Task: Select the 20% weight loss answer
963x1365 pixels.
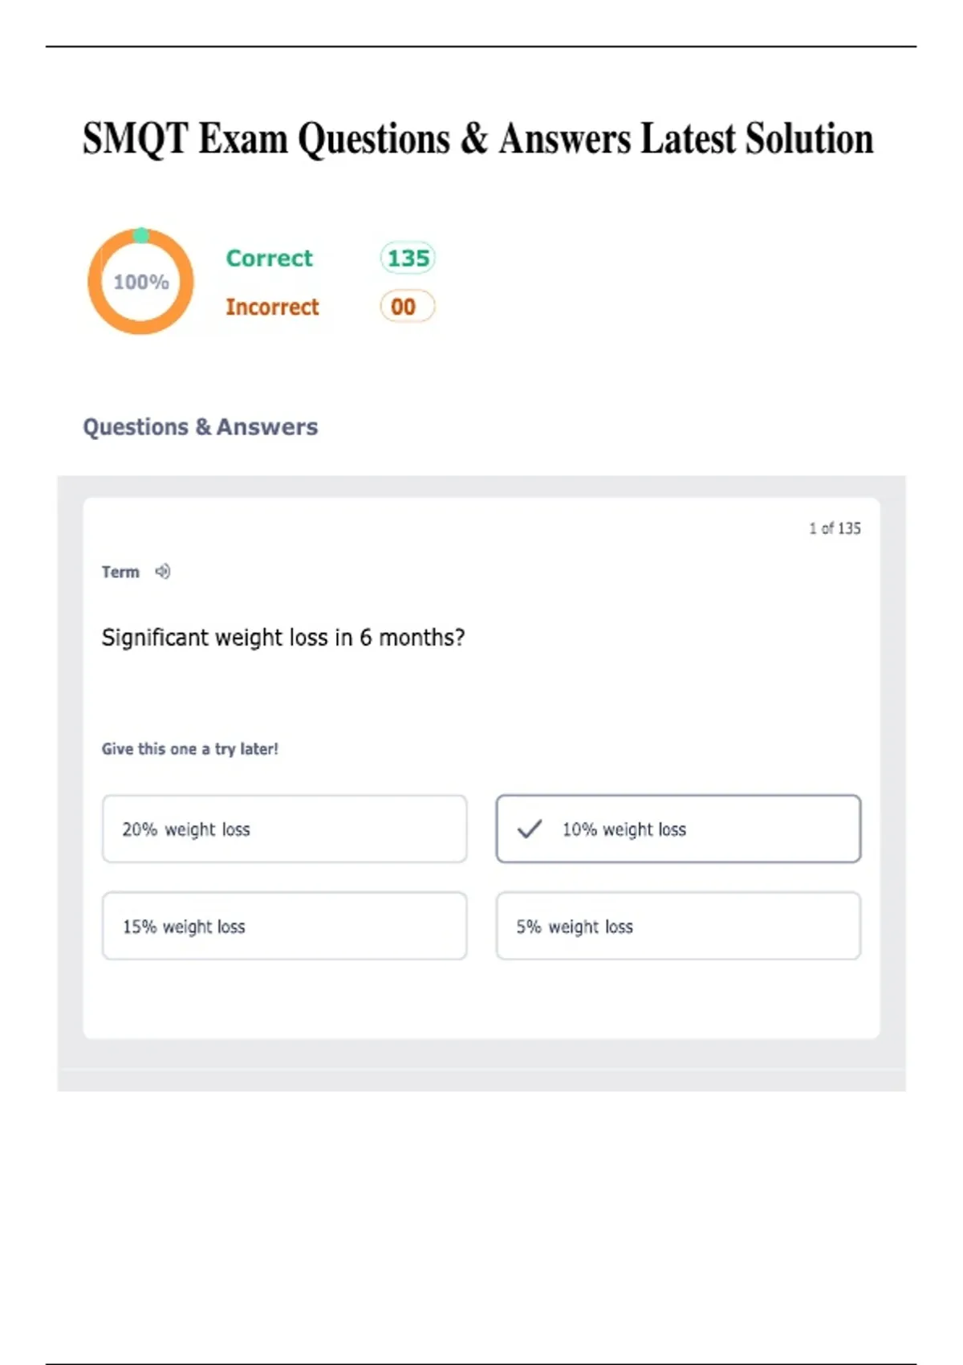Action: point(284,829)
